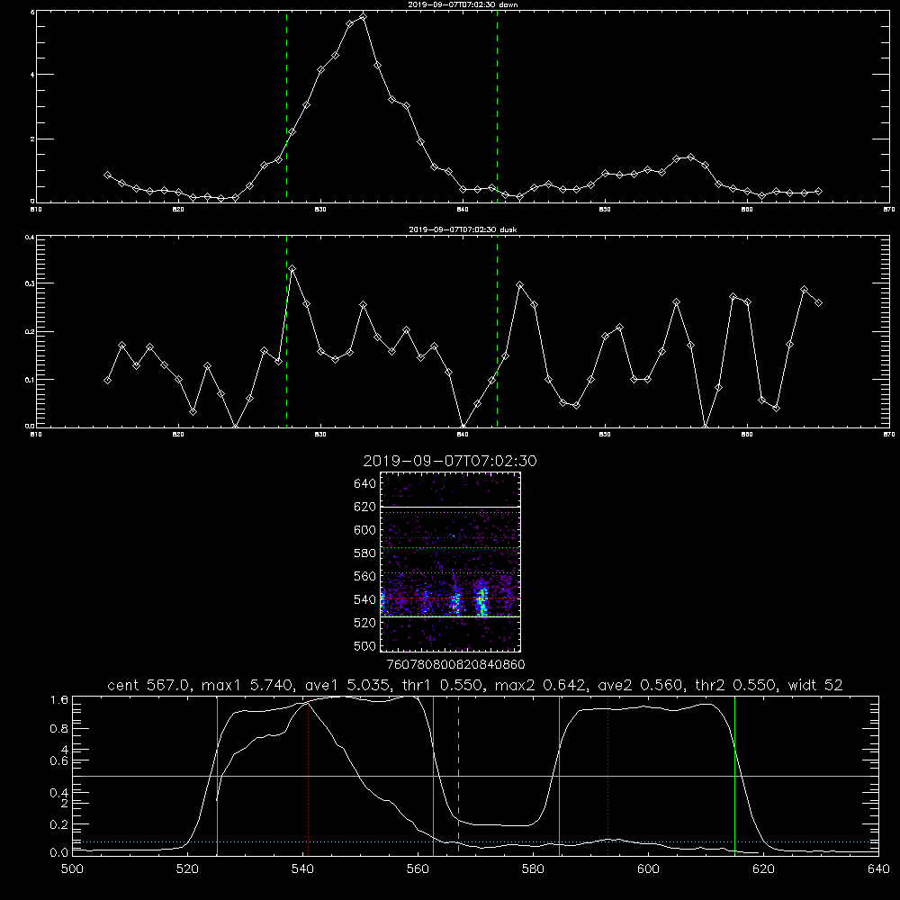This screenshot has width=900, height=900.
Task: Click the dusk plot title text
Action: coord(463,229)
